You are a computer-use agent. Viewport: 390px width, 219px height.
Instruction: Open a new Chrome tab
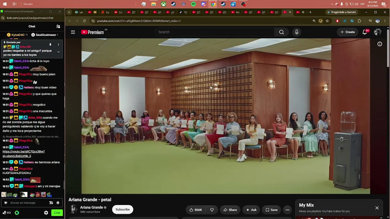tap(310, 12)
